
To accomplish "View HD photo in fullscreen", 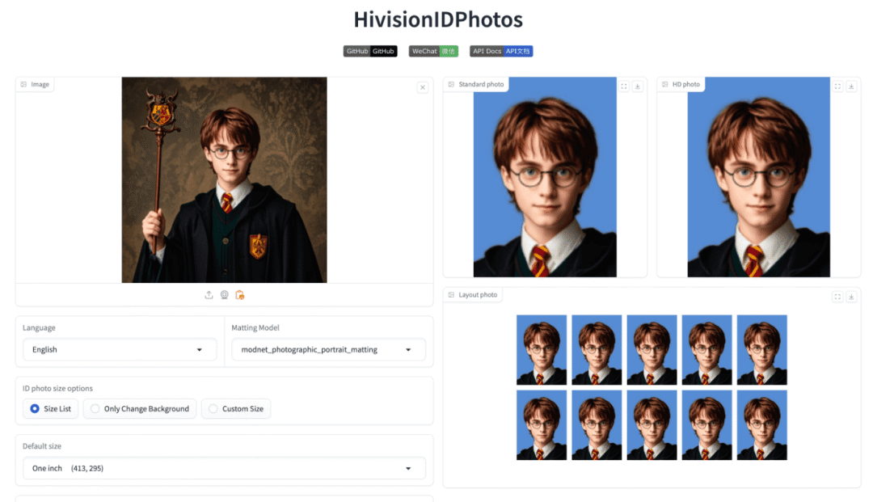I will [x=838, y=86].
